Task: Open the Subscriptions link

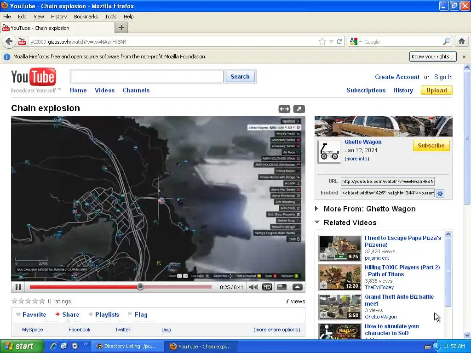Action: tap(366, 91)
